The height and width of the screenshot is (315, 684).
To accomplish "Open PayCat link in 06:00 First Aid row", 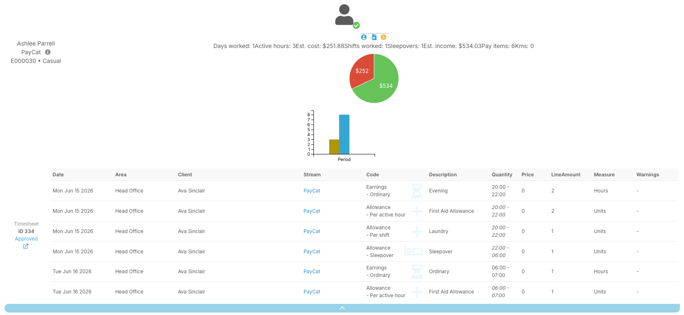I will (312, 292).
